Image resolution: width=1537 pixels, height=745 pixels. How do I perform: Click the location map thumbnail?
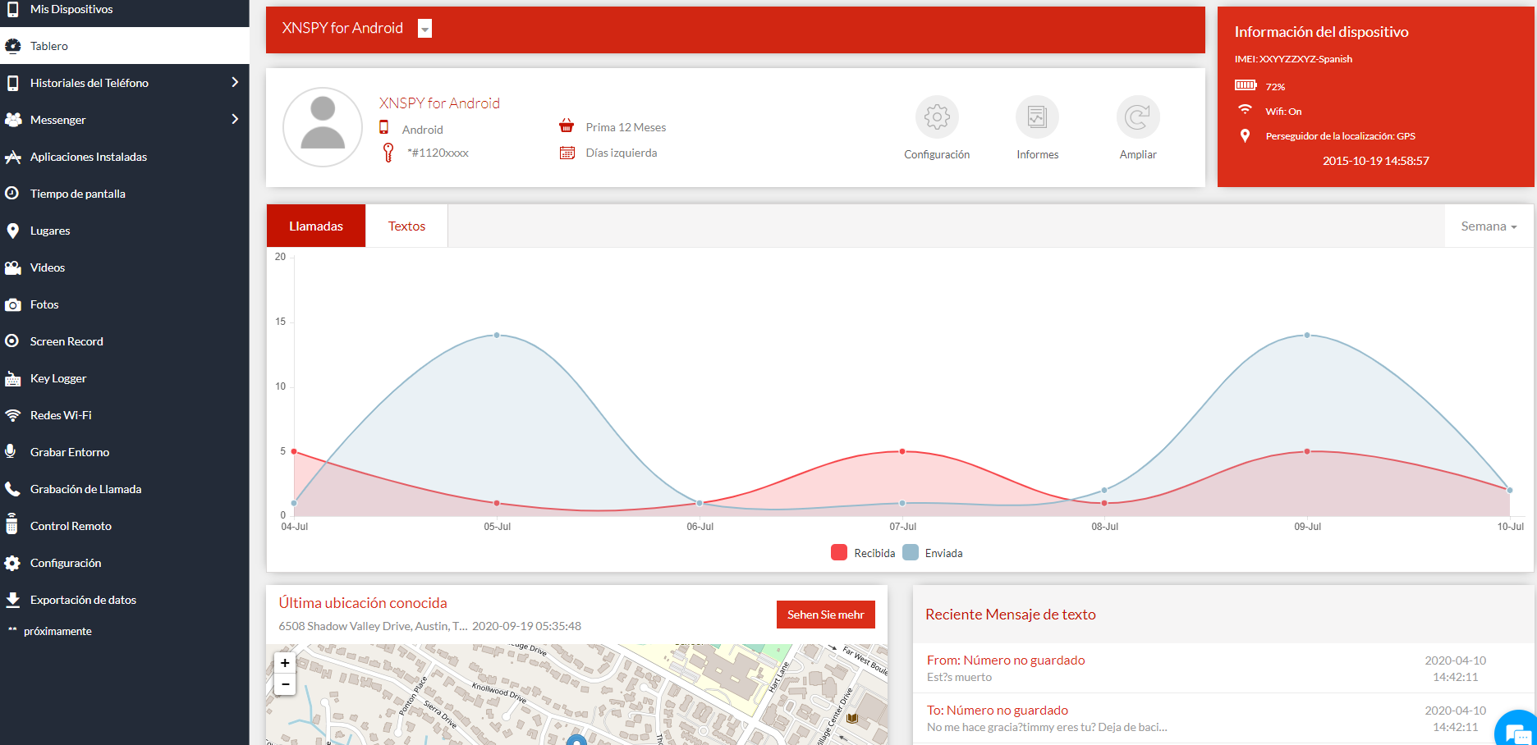click(x=577, y=694)
